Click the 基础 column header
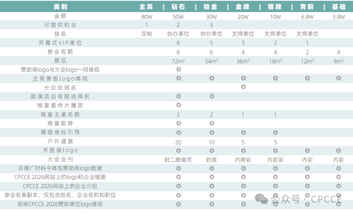Image resolution: width=353 pixels, height=213 pixels. [x=339, y=7]
